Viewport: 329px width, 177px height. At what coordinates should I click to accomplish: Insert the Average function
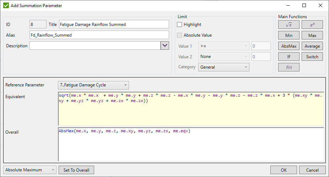(312, 46)
